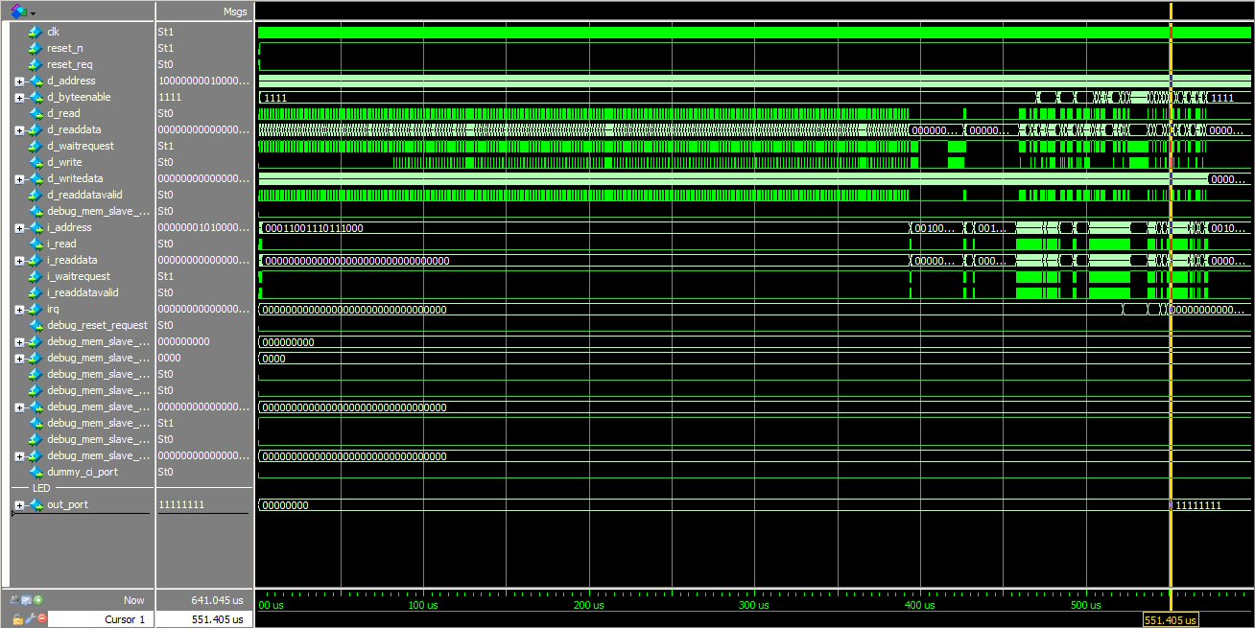Click the d_waitrequest signal icon

(36, 146)
